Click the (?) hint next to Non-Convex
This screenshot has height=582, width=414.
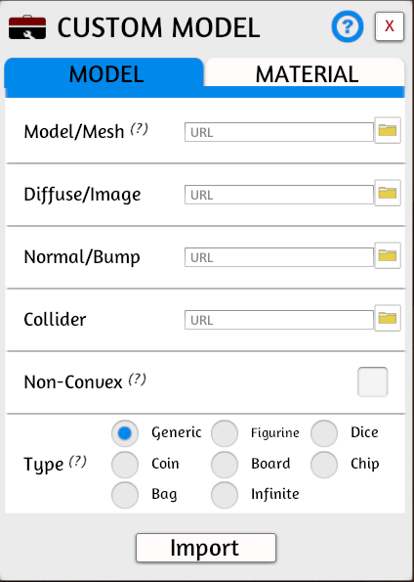click(x=137, y=380)
